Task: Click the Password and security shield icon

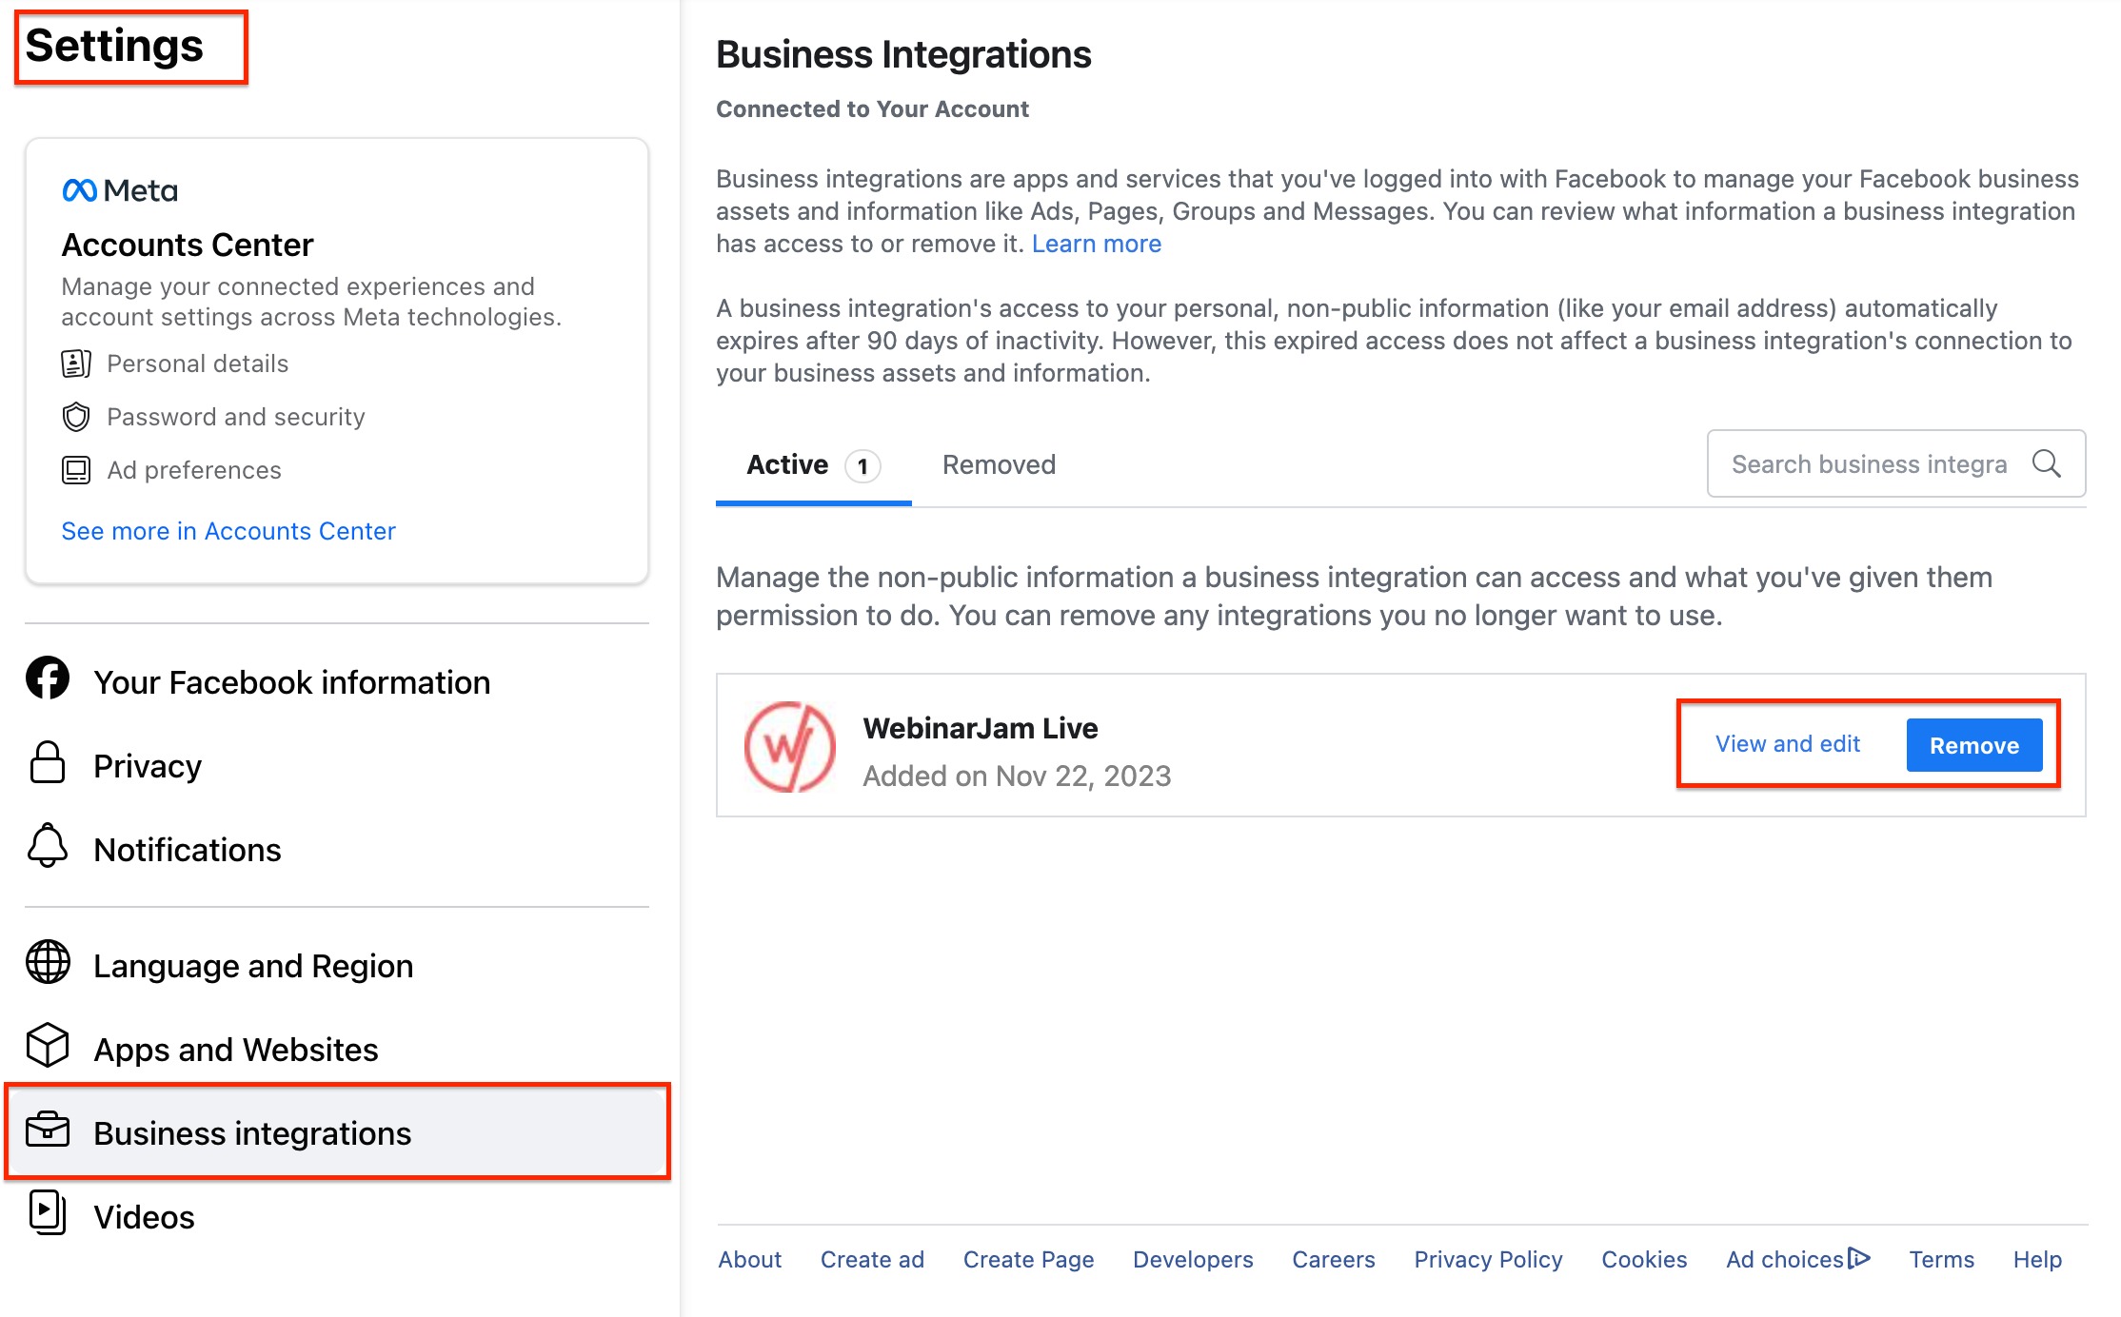Action: (x=74, y=416)
